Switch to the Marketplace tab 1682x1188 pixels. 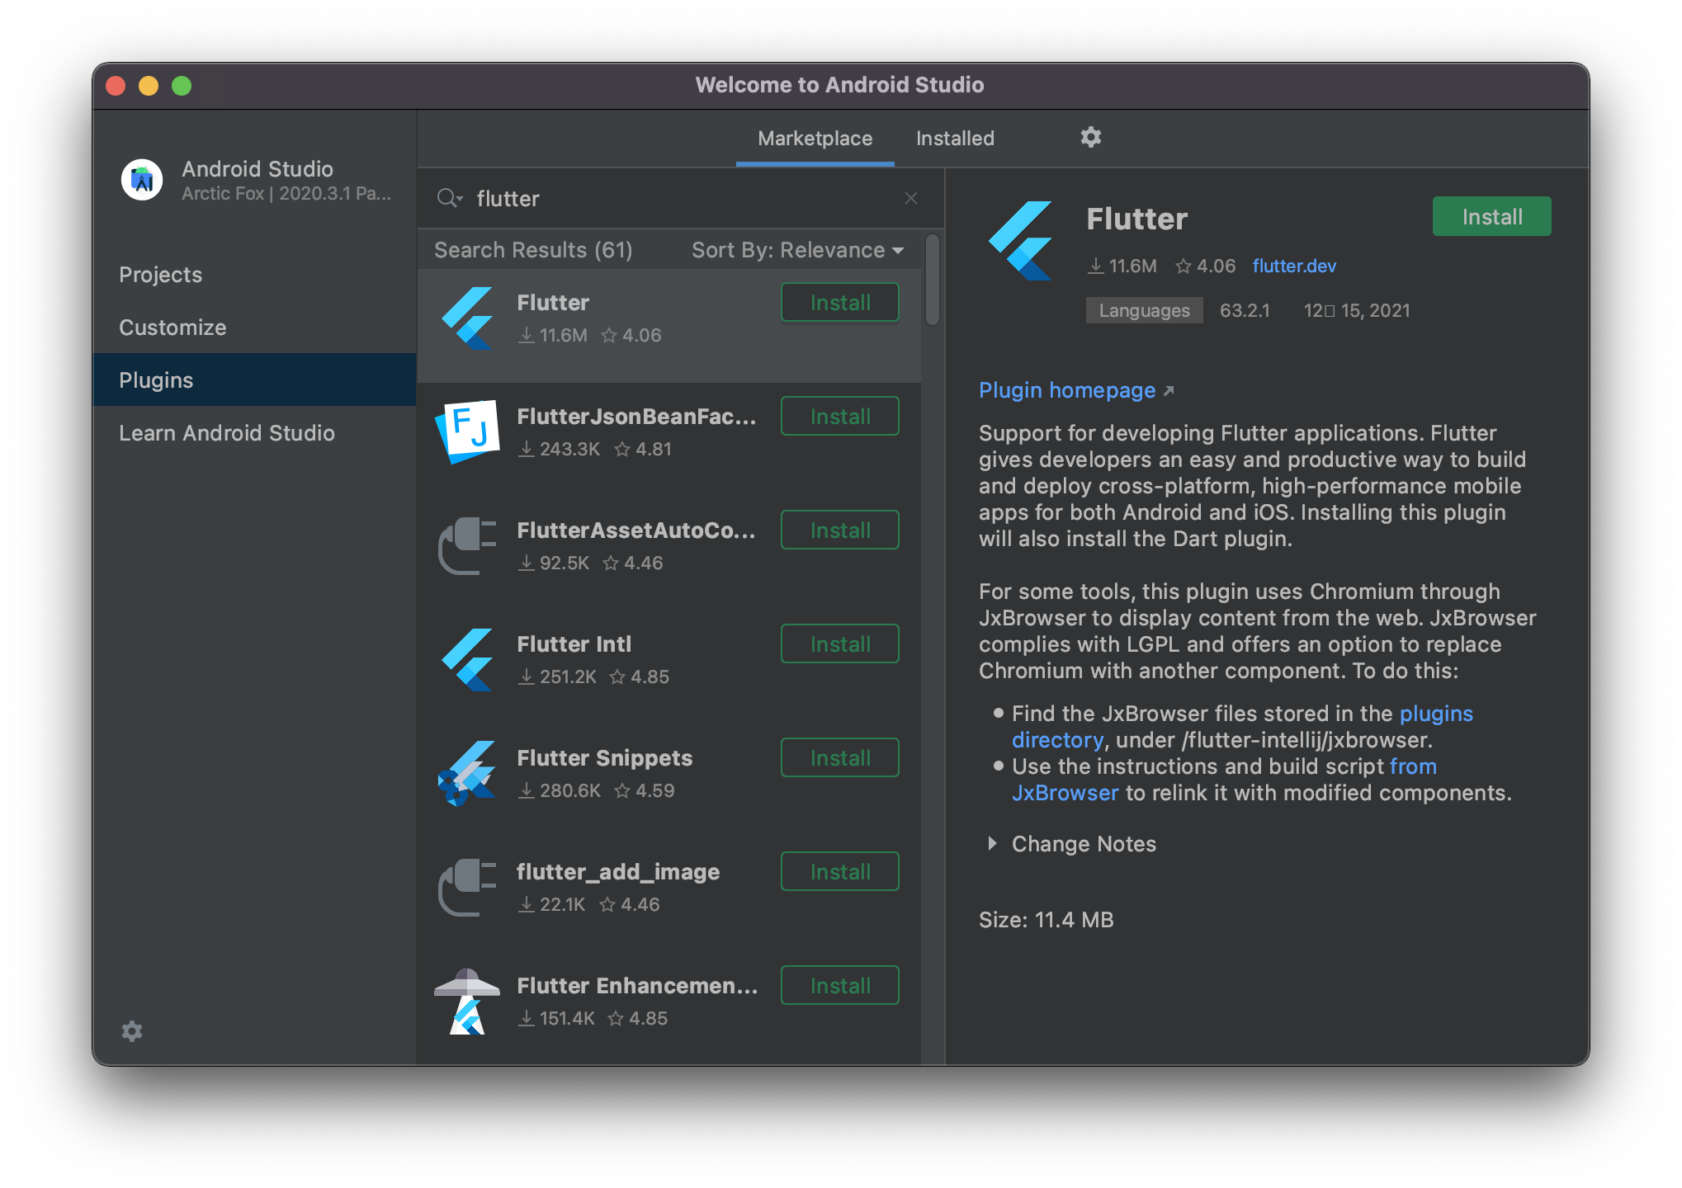click(815, 139)
